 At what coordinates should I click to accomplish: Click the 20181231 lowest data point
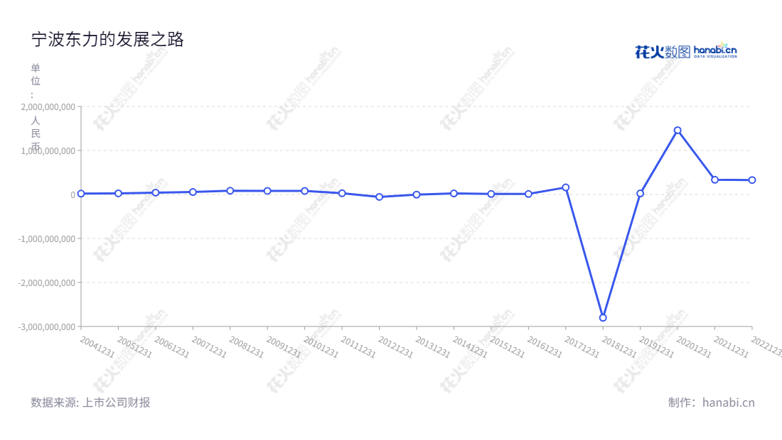(x=603, y=317)
